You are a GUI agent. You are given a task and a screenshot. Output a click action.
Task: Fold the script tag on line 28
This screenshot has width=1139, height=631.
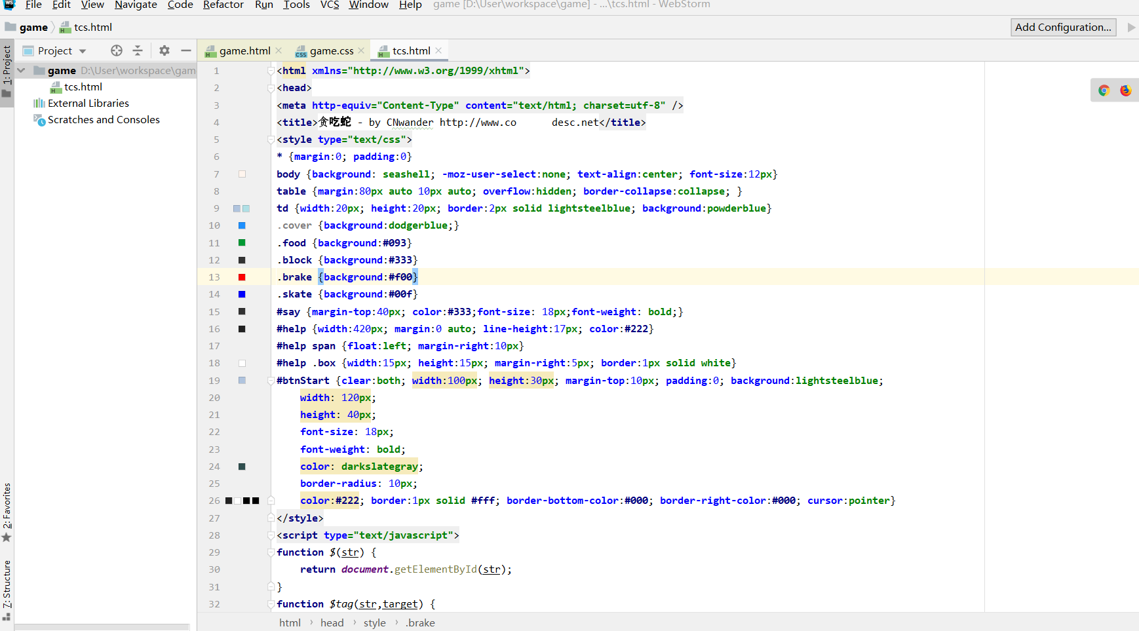[271, 535]
